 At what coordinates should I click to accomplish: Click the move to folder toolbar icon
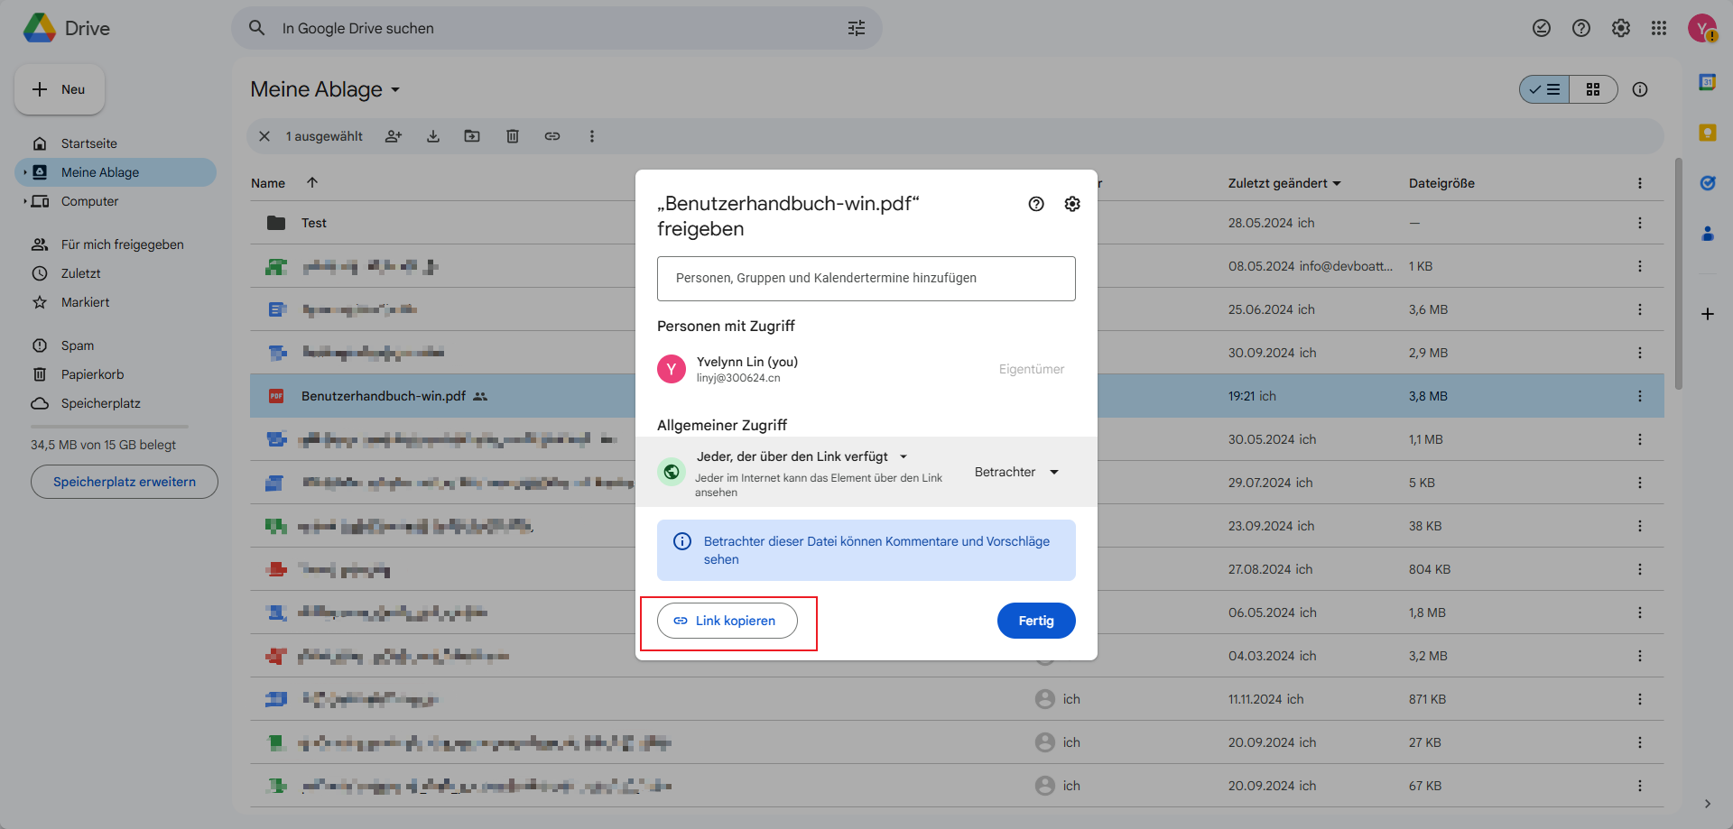(472, 136)
